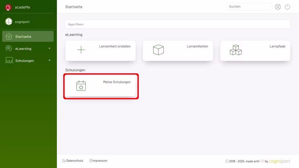Click the cogniport profile avatar icon
The image size is (299, 168).
[9, 22]
